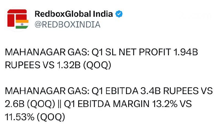Click the EBITDA margin 13.2% text
The width and height of the screenshot is (221, 126).
click(128, 104)
